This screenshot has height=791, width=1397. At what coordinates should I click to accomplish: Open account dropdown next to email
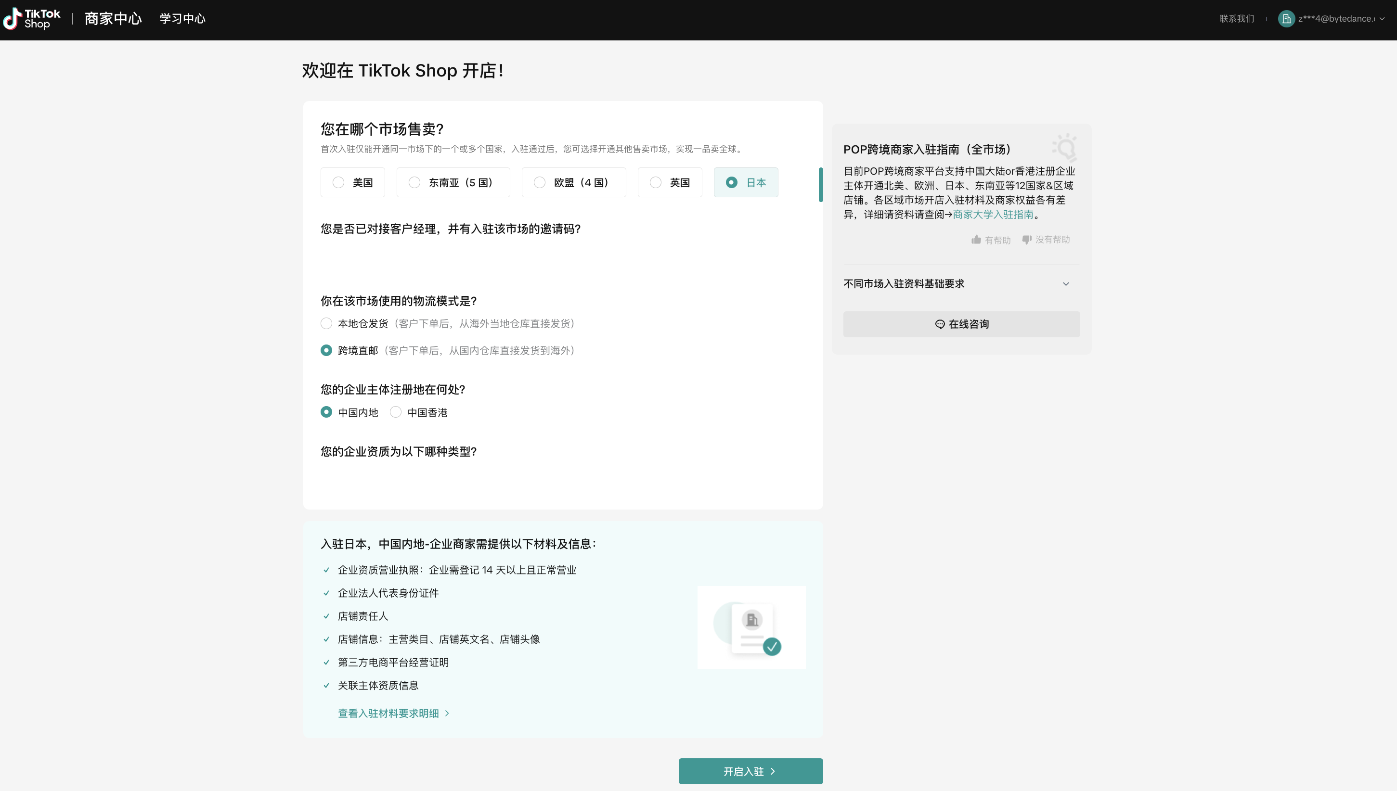click(1382, 18)
